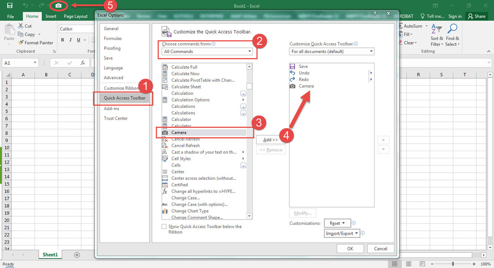Open Sort & Filter in the Editing group

(437, 36)
